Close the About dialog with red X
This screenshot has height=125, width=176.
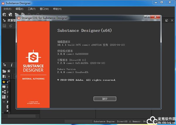[x=155, y=18]
